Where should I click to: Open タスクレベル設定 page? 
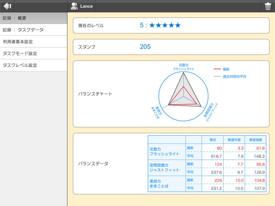click(x=33, y=65)
